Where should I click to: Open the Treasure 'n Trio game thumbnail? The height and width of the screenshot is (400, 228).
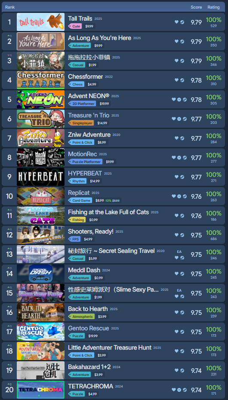pyautogui.click(x=40, y=119)
